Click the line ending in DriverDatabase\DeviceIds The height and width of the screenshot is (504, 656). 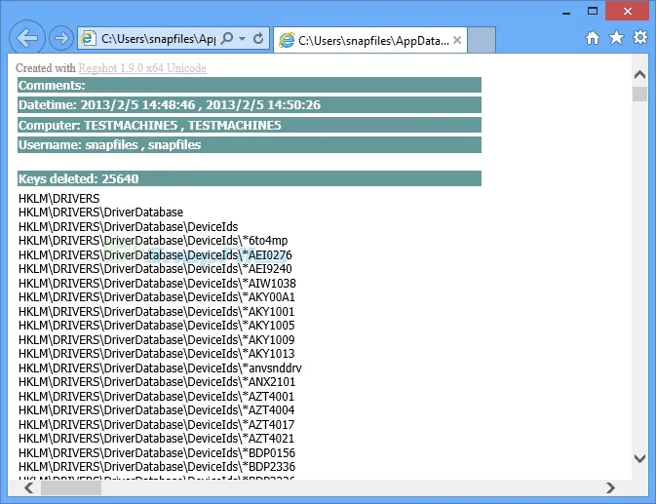point(128,227)
